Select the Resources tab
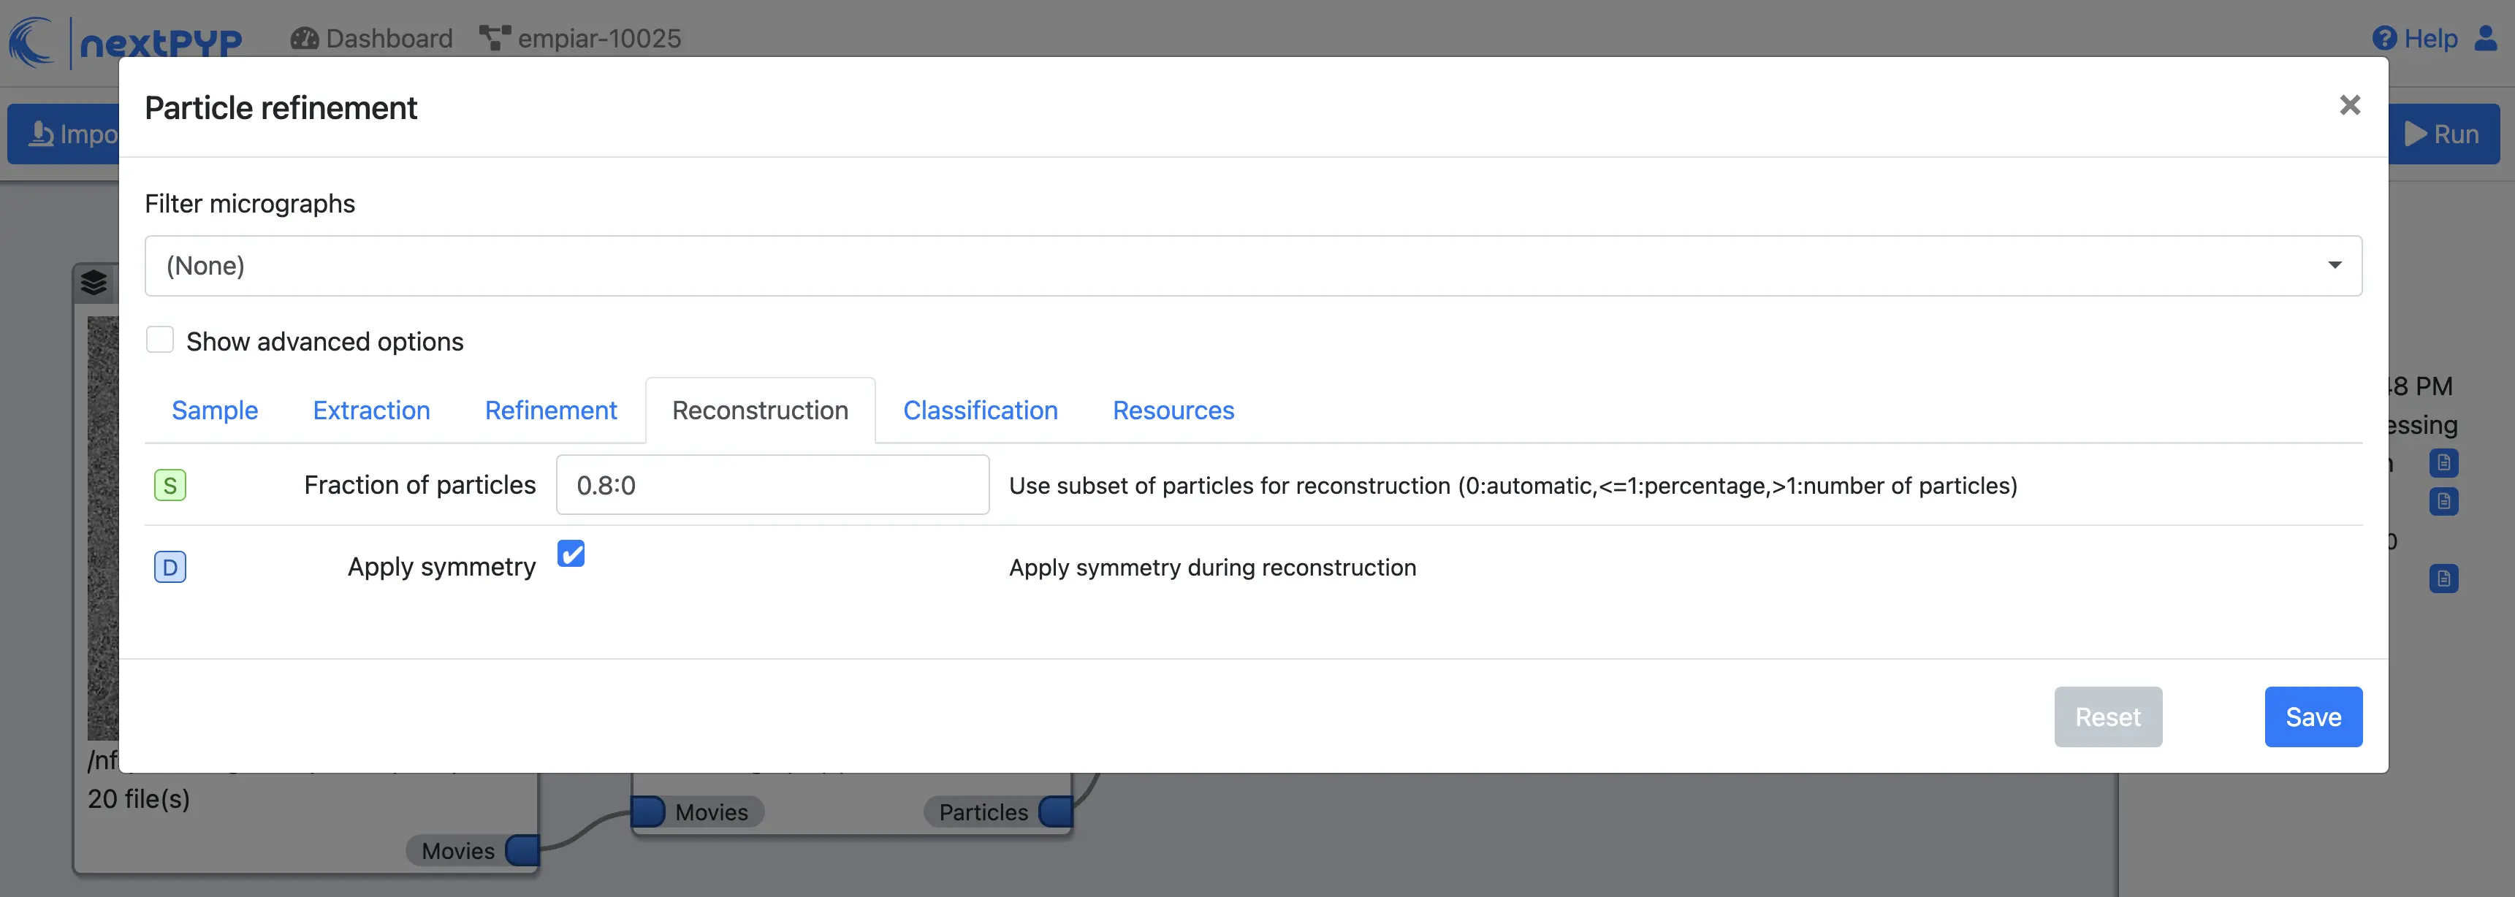The height and width of the screenshot is (897, 2515). tap(1173, 410)
